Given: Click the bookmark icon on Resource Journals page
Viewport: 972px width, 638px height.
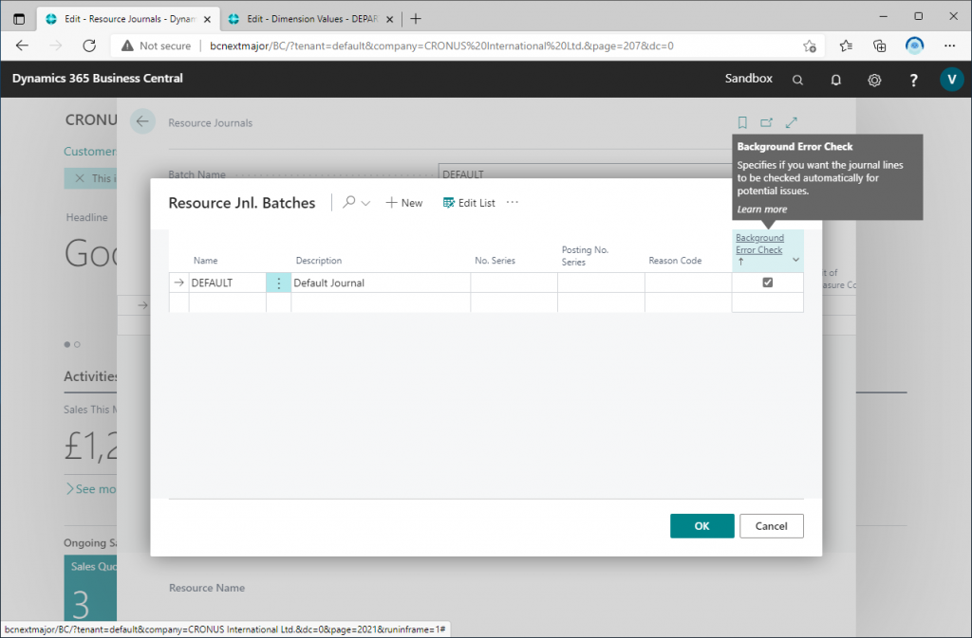Looking at the screenshot, I should click(742, 122).
